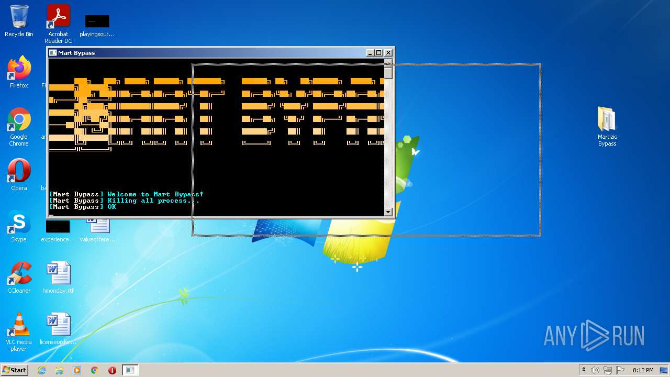Select the playingsout desktop file
This screenshot has height=377, width=670.
pos(97,25)
